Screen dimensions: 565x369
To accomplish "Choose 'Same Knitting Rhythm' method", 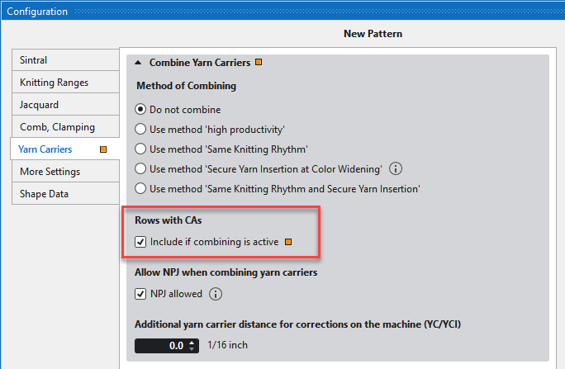I will click(x=141, y=149).
